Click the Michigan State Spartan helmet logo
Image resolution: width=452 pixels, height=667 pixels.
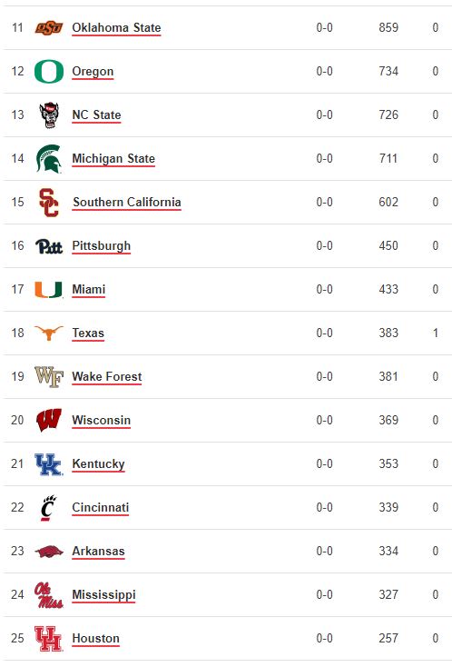pyautogui.click(x=49, y=159)
